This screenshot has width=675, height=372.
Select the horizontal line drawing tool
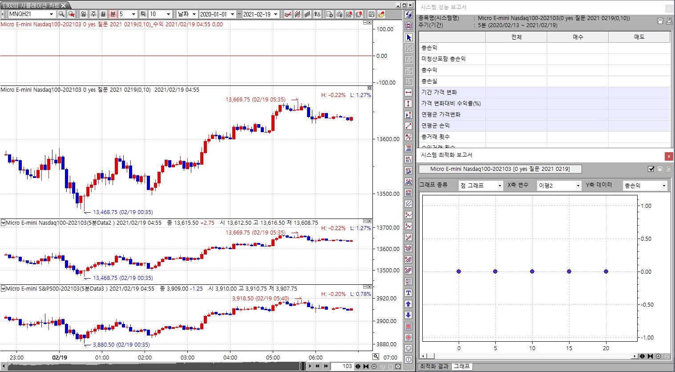click(408, 93)
